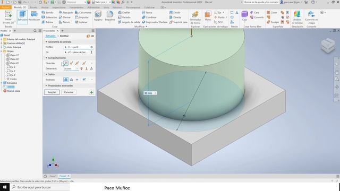Pick the Derivar tool
This screenshot has height=191, width=340.
point(65,18)
